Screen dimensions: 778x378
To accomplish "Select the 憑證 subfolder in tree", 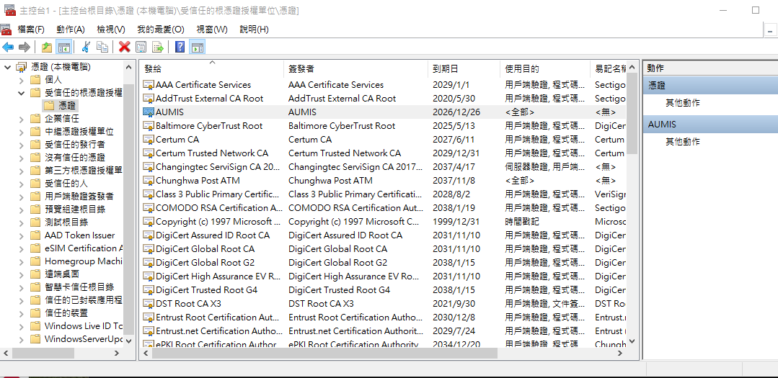I will click(x=68, y=106).
